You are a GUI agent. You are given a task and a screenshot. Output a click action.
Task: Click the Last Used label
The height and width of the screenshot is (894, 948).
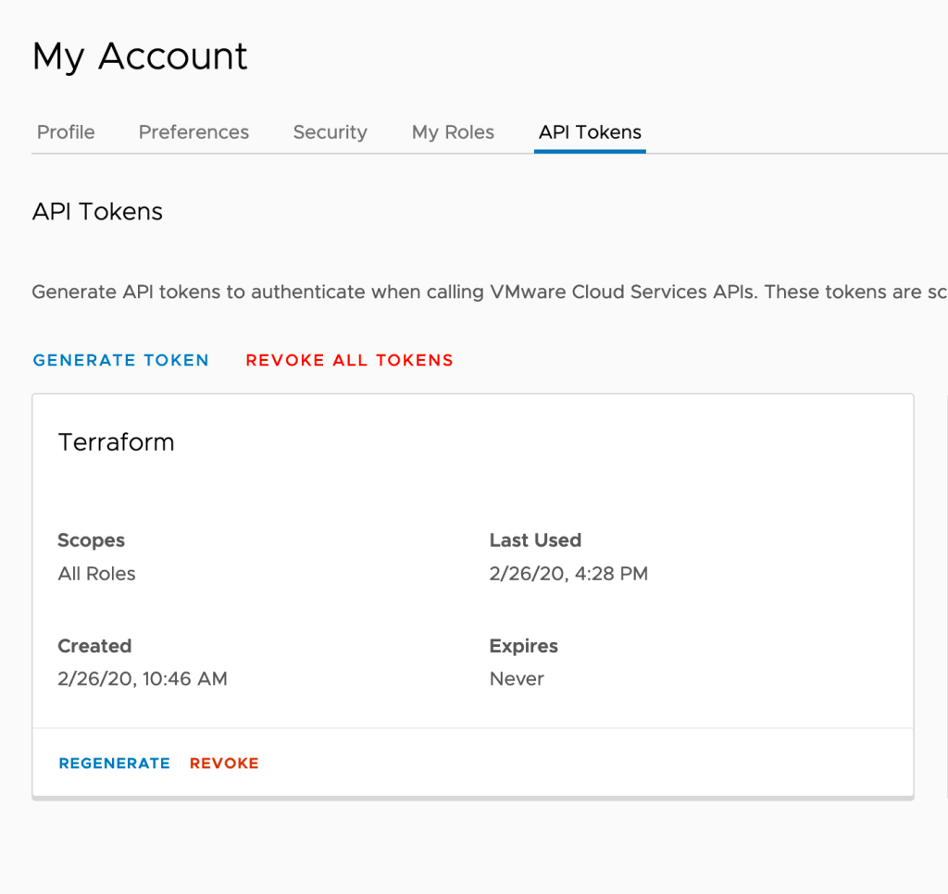[535, 540]
